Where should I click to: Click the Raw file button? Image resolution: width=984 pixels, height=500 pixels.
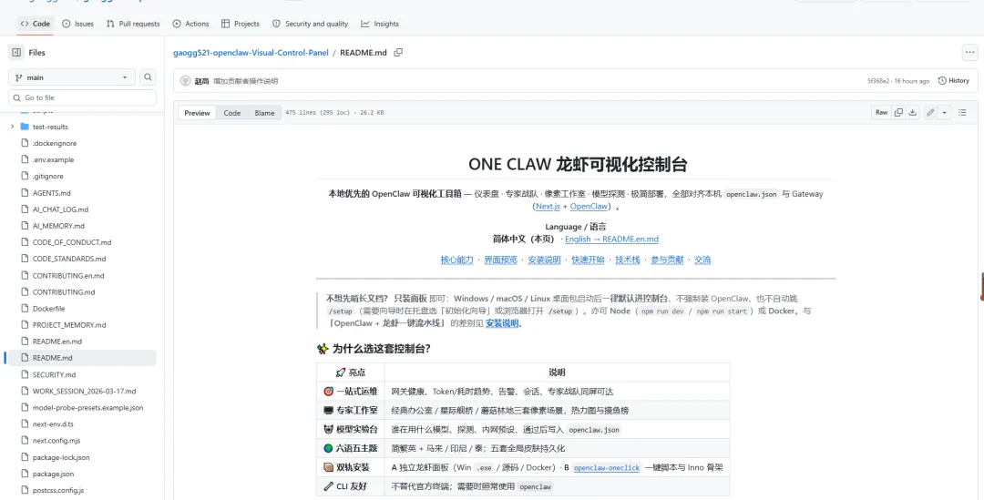pyautogui.click(x=882, y=112)
